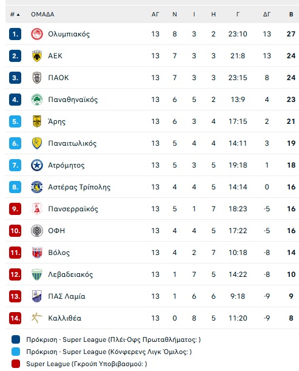Click the Ατρόμητος star logo
This screenshot has width=299, height=371.
pos(37,165)
